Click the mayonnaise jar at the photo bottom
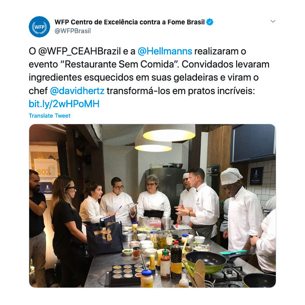This screenshot has height=305, width=305. coord(147,278)
